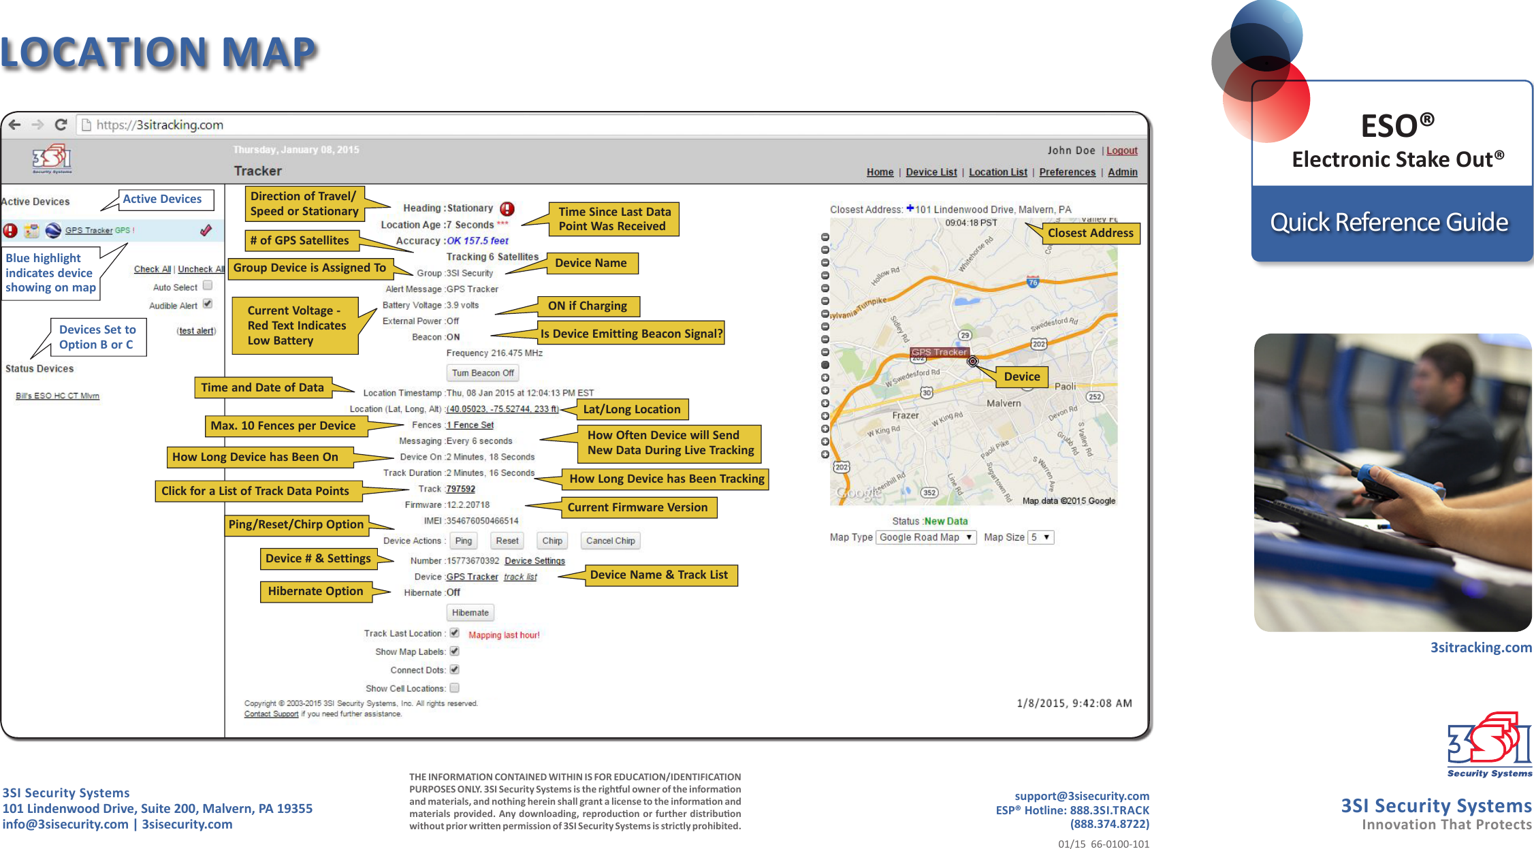The image size is (1534, 849).
Task: Click the Chirp button
Action: pos(552,541)
